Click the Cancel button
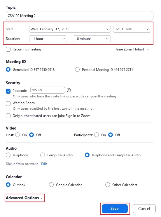Image resolution: width=161 pixels, height=217 pixels. (144, 209)
